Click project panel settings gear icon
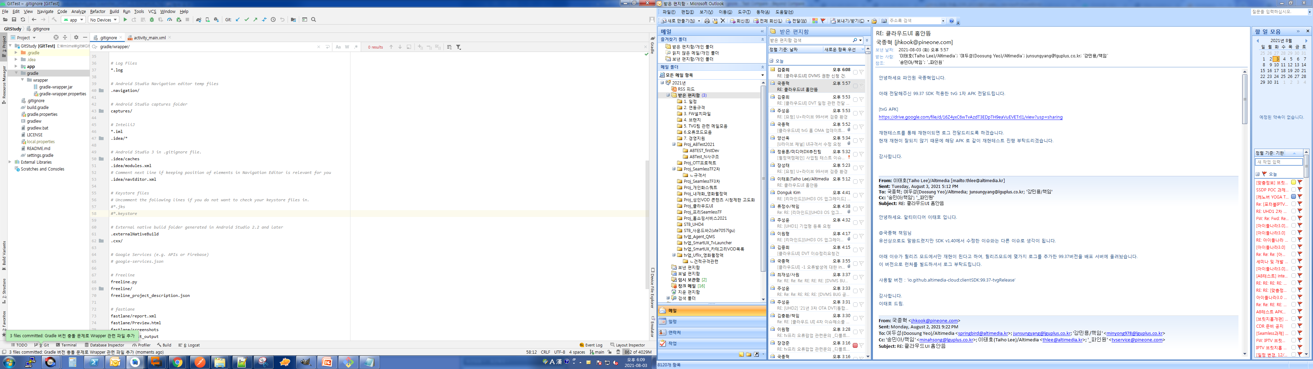 coord(76,37)
